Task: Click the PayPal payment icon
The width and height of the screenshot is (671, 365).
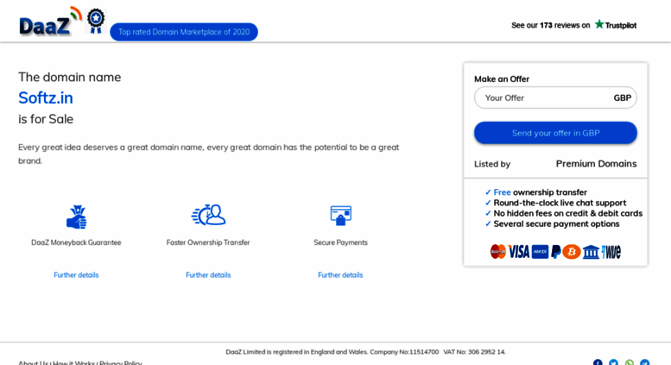Action: [556, 252]
